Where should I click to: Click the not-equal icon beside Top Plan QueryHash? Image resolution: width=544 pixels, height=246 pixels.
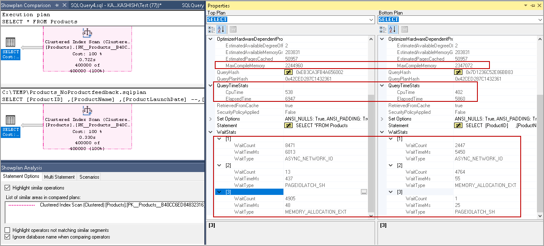tap(289, 72)
